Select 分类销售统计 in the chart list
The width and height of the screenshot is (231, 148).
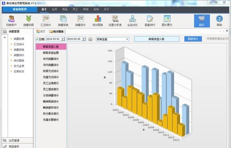pos(51,95)
